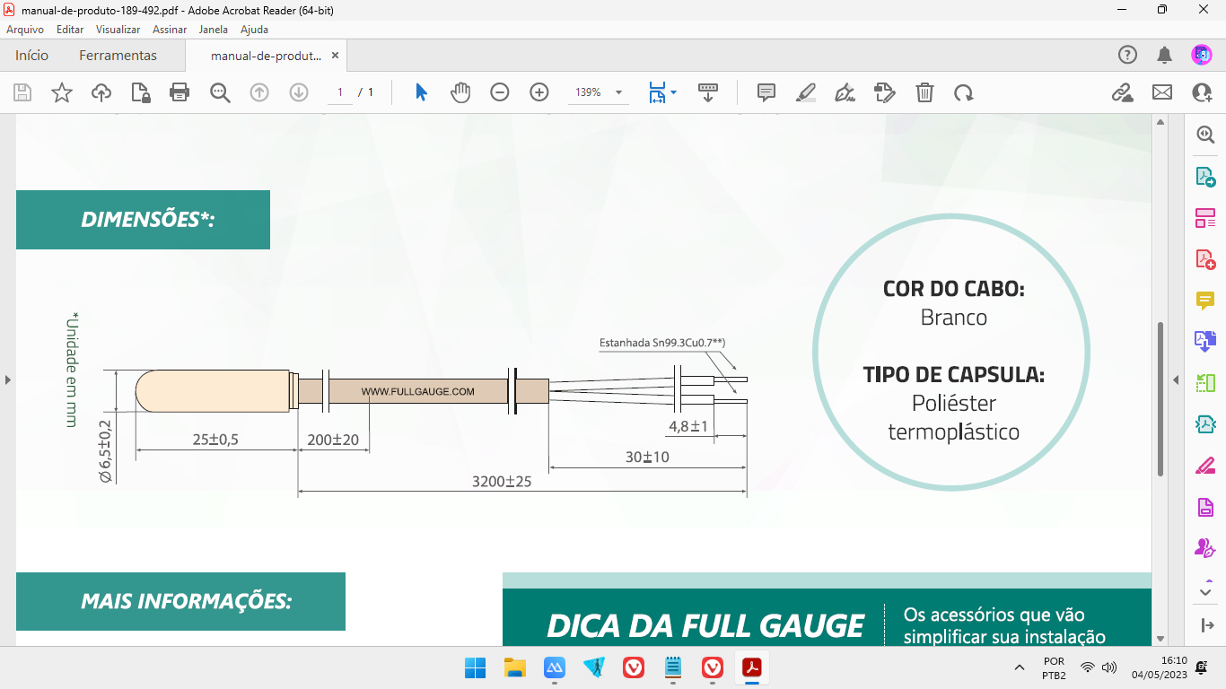The image size is (1226, 689).
Task: Open the Windows Start menu
Action: (x=475, y=667)
